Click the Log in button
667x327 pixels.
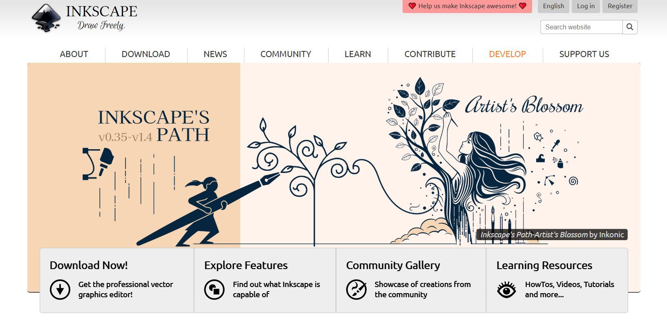tap(586, 6)
